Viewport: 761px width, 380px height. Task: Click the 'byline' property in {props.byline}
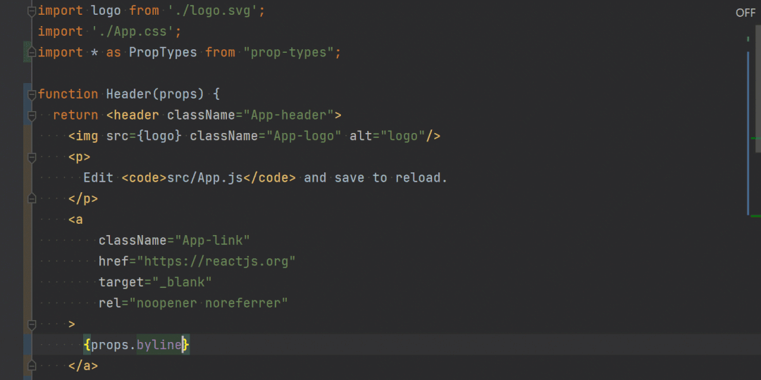click(x=159, y=345)
